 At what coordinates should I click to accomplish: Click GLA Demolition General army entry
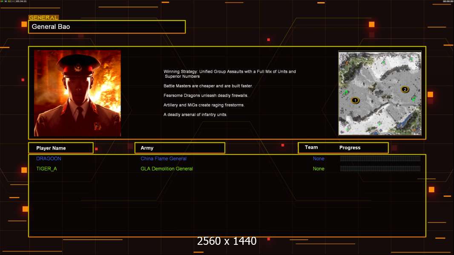coord(167,169)
